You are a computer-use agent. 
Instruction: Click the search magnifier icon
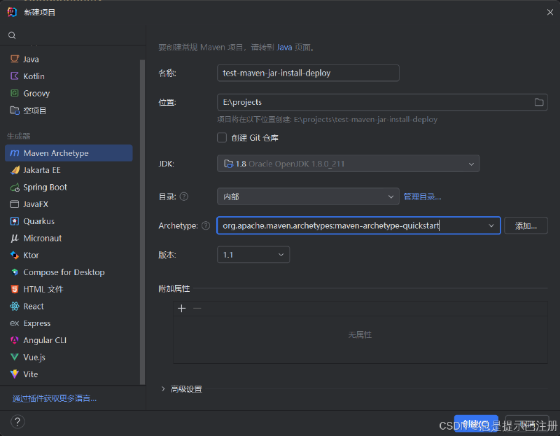click(x=12, y=36)
